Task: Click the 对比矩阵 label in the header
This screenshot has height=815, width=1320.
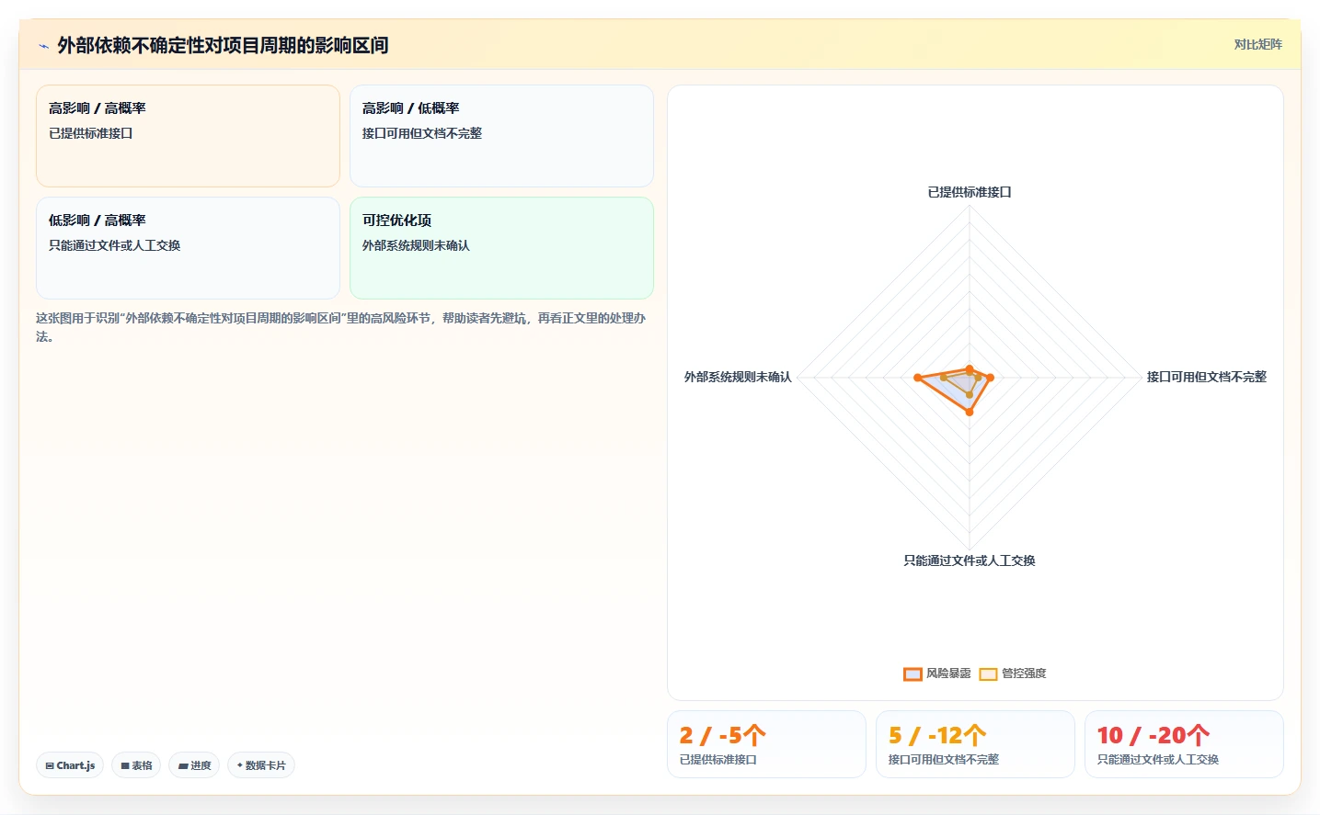Action: coord(1257,44)
